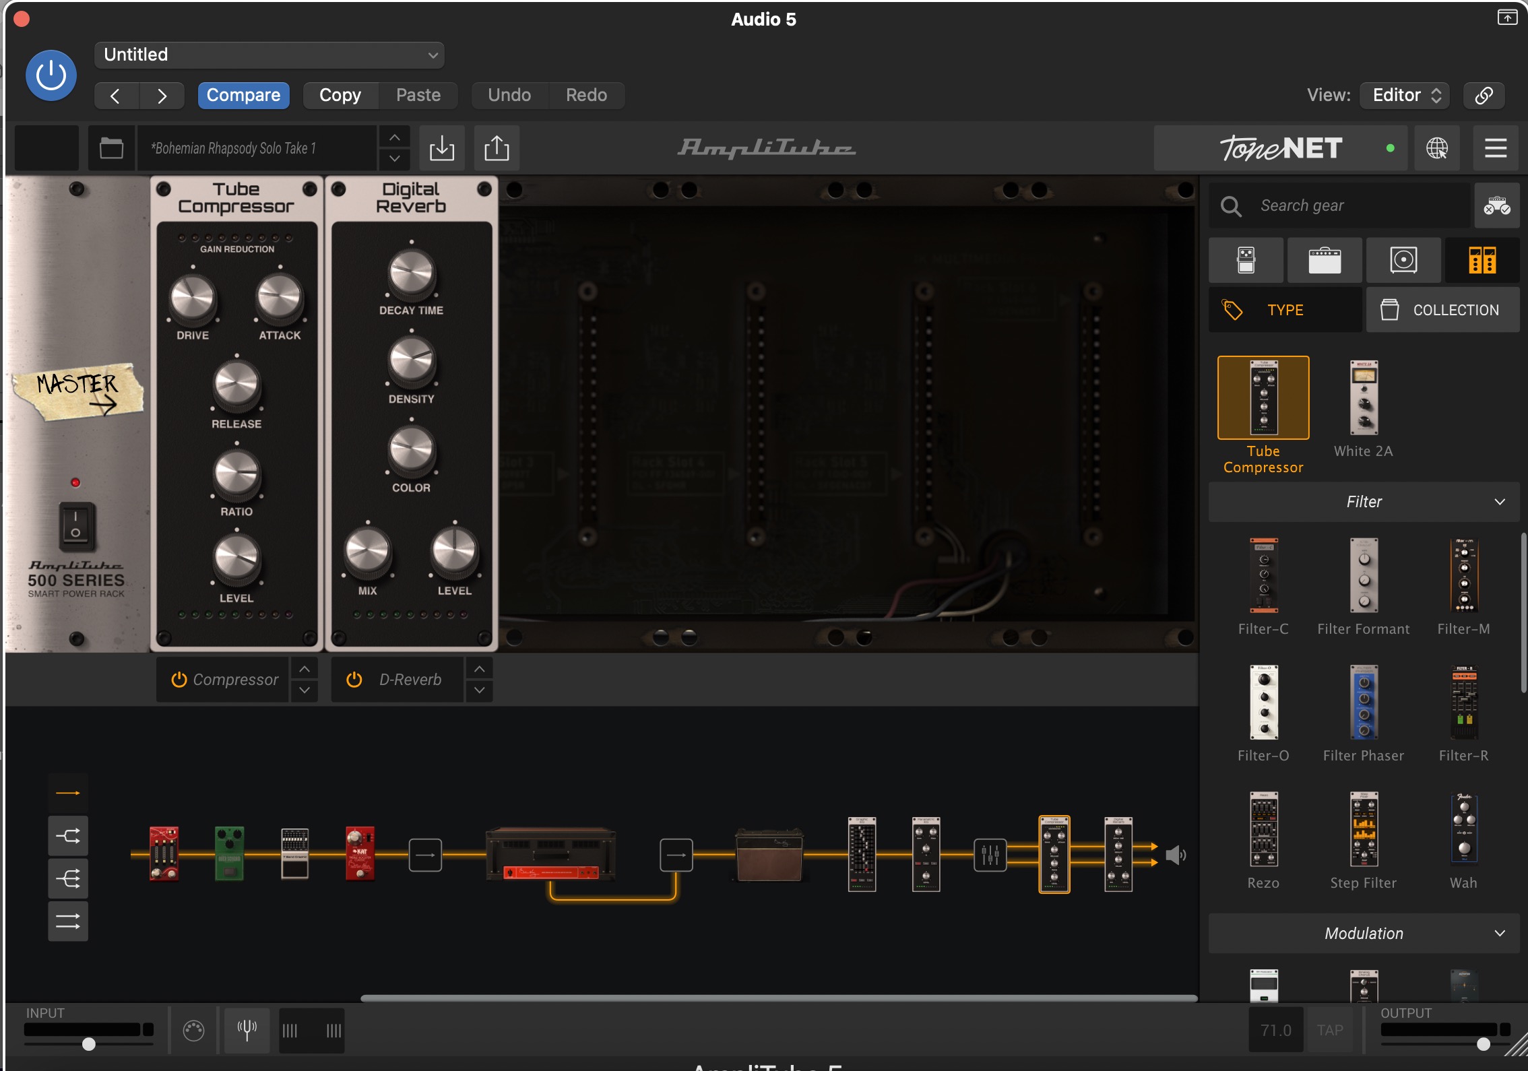Image resolution: width=1528 pixels, height=1071 pixels.
Task: Click the Compare button
Action: 243,96
